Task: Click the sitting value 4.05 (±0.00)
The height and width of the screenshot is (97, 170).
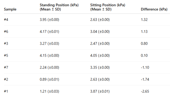Action: [x=100, y=56]
